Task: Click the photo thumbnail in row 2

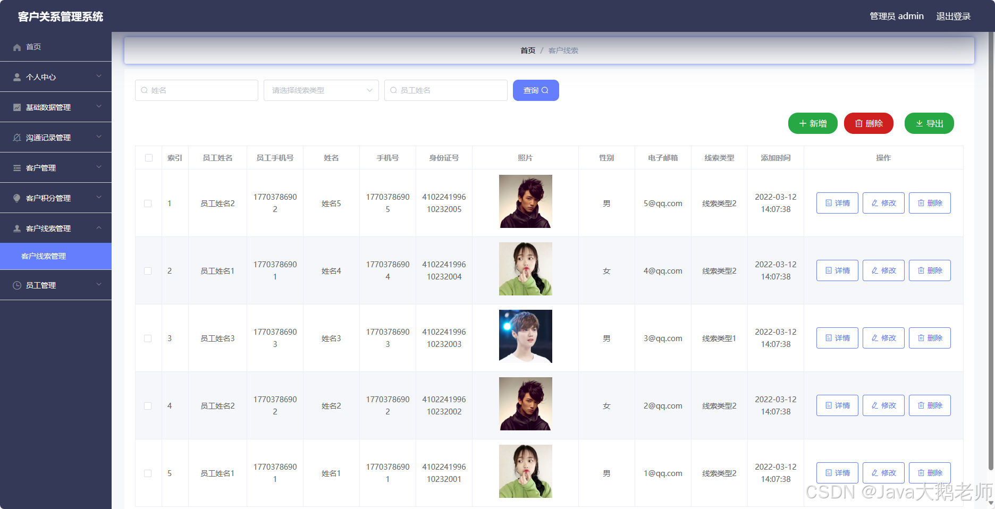Action: [x=525, y=269]
